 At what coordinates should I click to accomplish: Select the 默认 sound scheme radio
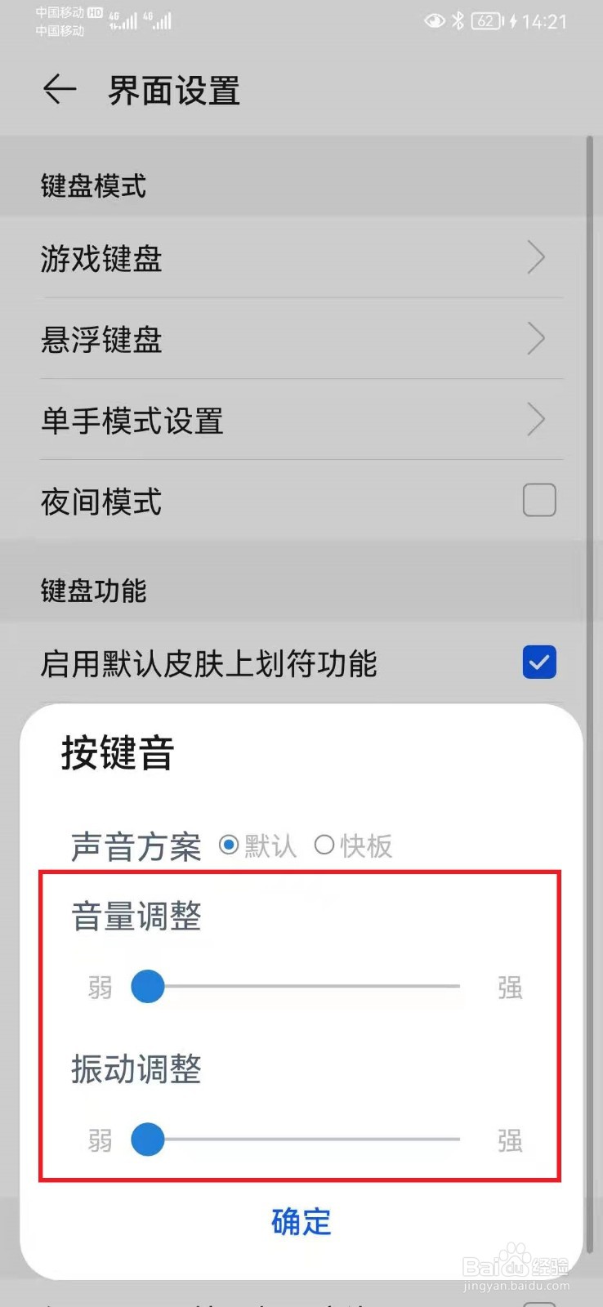[x=229, y=845]
